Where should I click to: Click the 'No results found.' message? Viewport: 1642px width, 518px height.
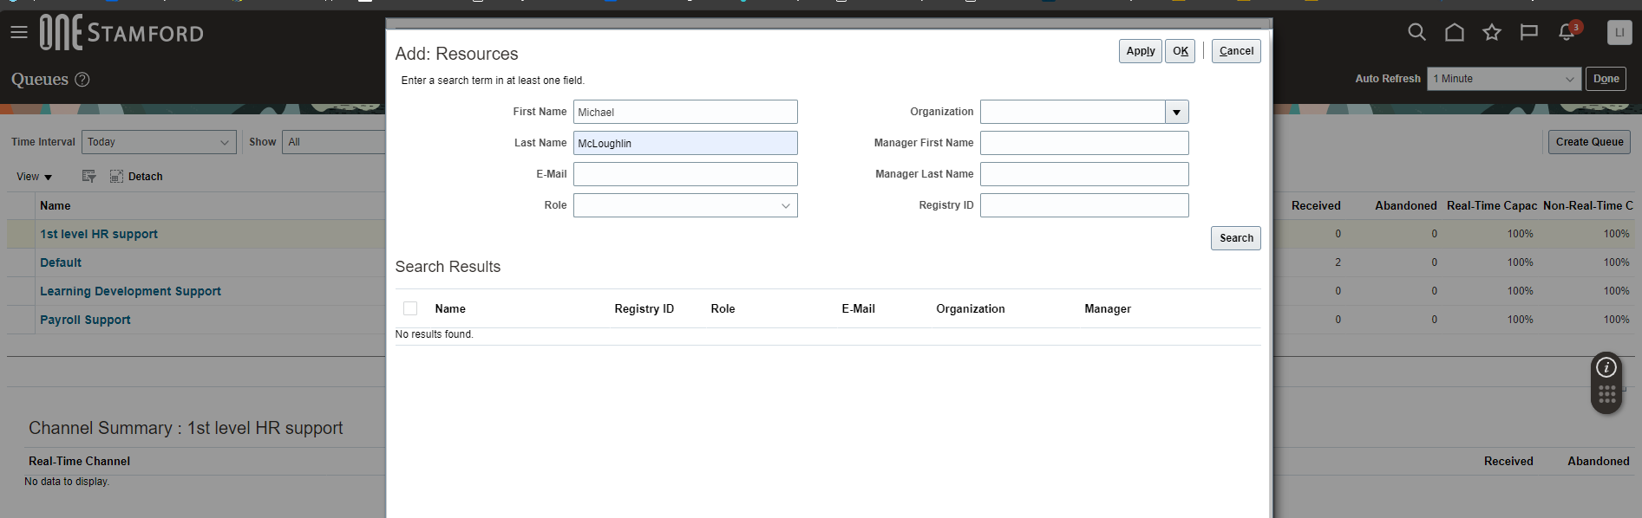point(434,334)
